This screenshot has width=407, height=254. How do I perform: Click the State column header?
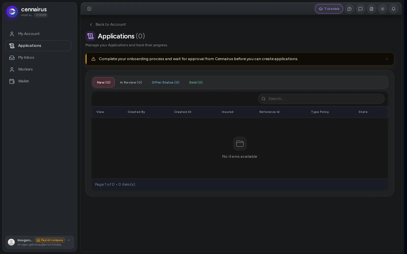[363, 112]
